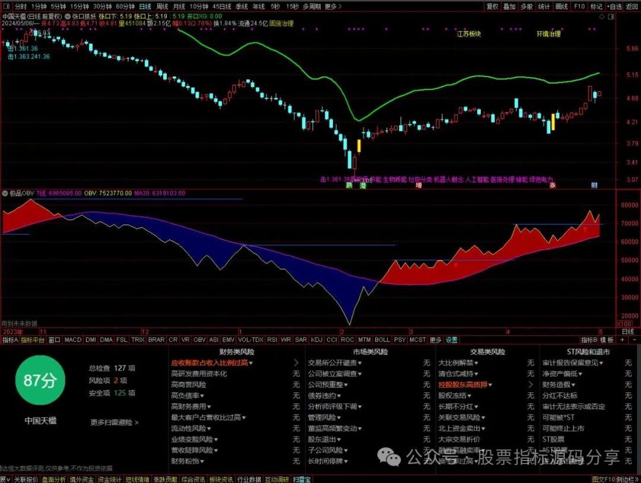Image resolution: width=641 pixels, height=483 pixels.
Task: Click the plus zoom-in button by 模板
Action: tap(622, 340)
